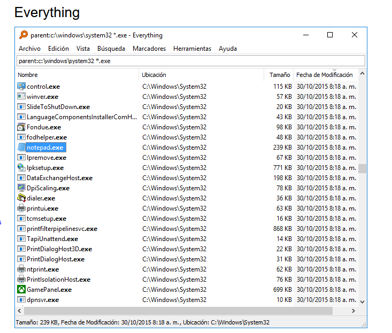
Task: Click the LanguageComponentsInstallerComH... file icon
Action: tap(21, 117)
